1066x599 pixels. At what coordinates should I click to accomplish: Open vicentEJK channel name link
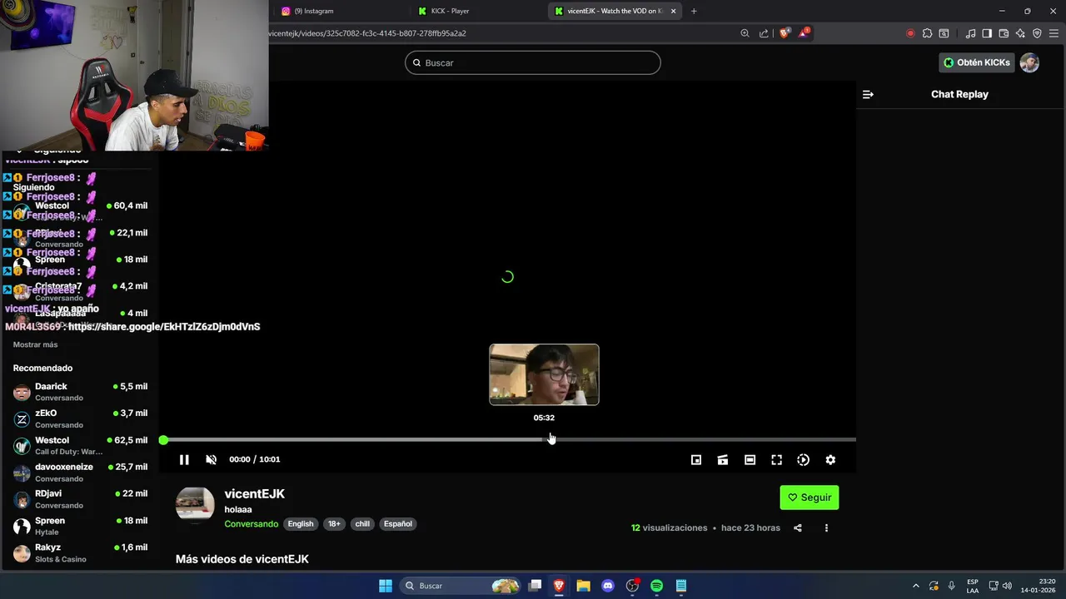coord(255,493)
